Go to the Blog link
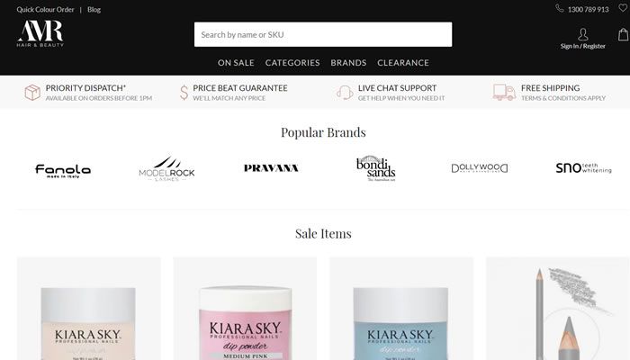The image size is (630, 360). pos(94,9)
